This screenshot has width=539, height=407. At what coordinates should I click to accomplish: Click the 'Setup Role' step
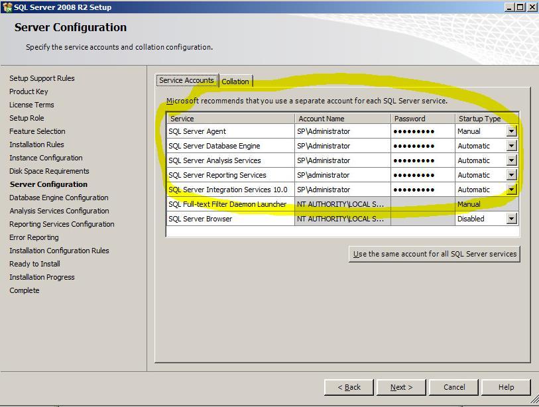pos(27,118)
